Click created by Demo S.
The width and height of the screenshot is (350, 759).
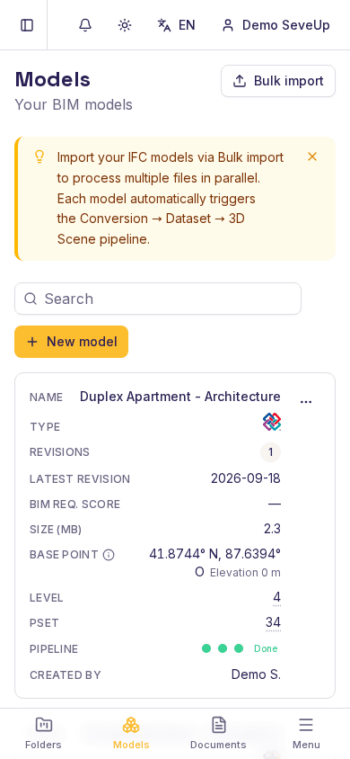(256, 674)
